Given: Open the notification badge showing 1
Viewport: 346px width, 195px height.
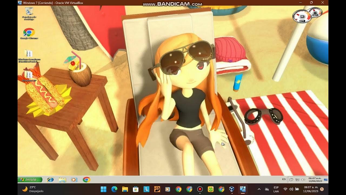Looking at the screenshot, I should pyautogui.click(x=322, y=189).
